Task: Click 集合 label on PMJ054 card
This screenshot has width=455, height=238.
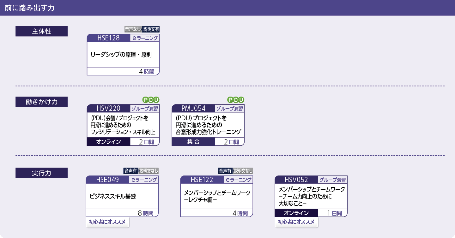Action: (193, 142)
